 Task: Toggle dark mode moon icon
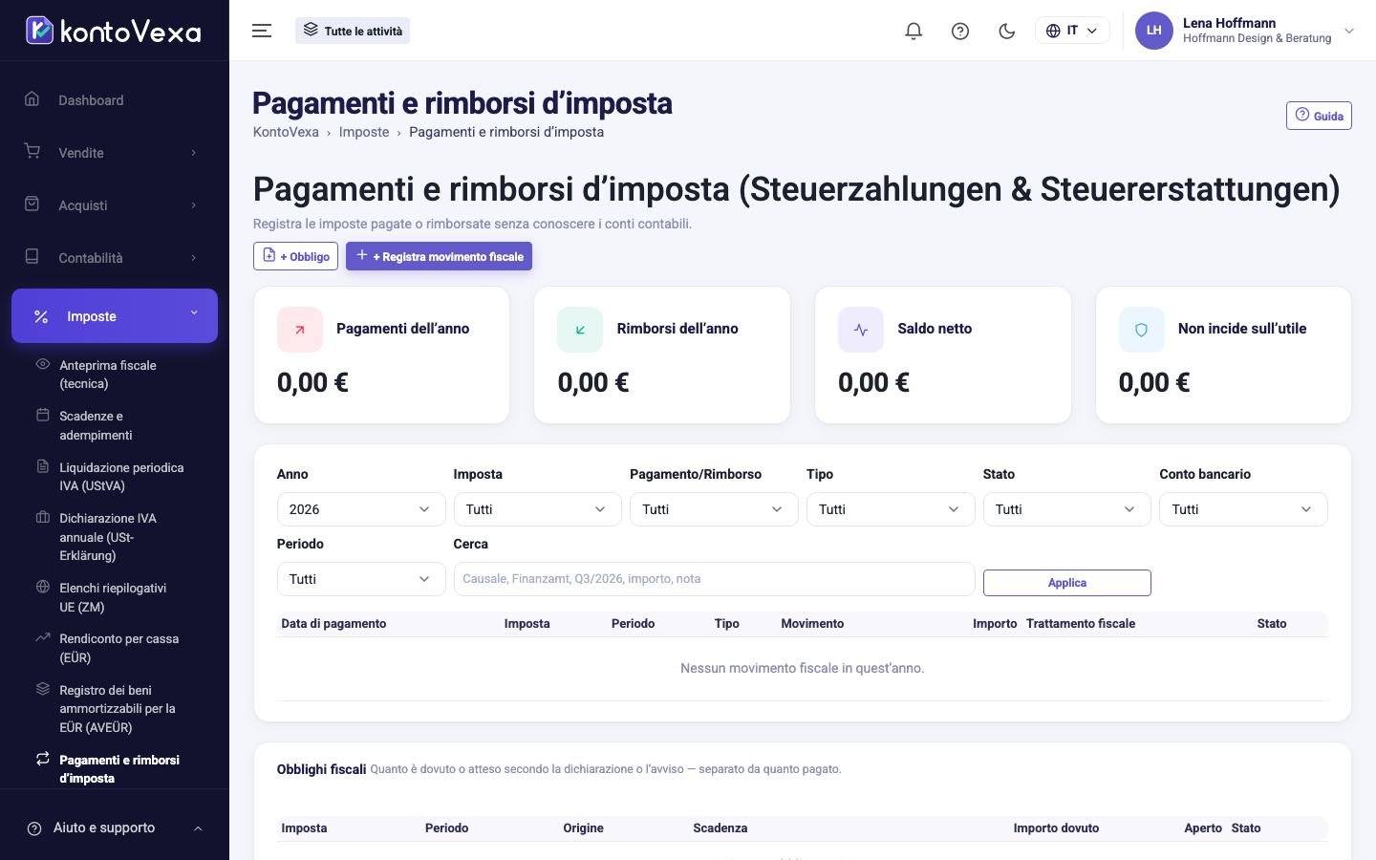click(x=1006, y=31)
